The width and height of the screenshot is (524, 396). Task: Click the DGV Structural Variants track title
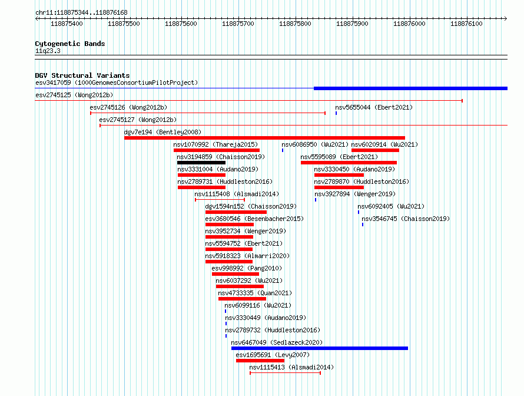tap(82, 75)
